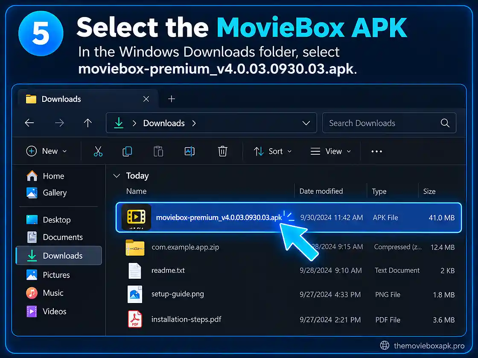Open the New dropdown menu

pyautogui.click(x=47, y=151)
